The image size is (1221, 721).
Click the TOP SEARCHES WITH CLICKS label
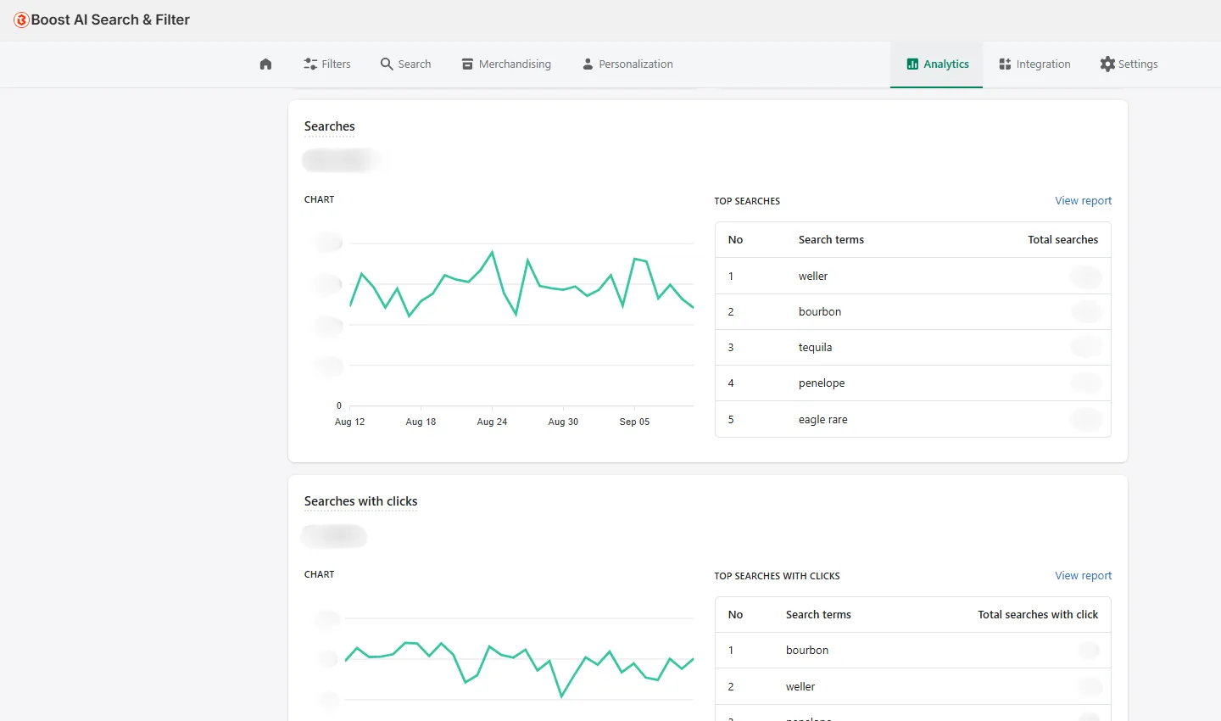click(777, 576)
